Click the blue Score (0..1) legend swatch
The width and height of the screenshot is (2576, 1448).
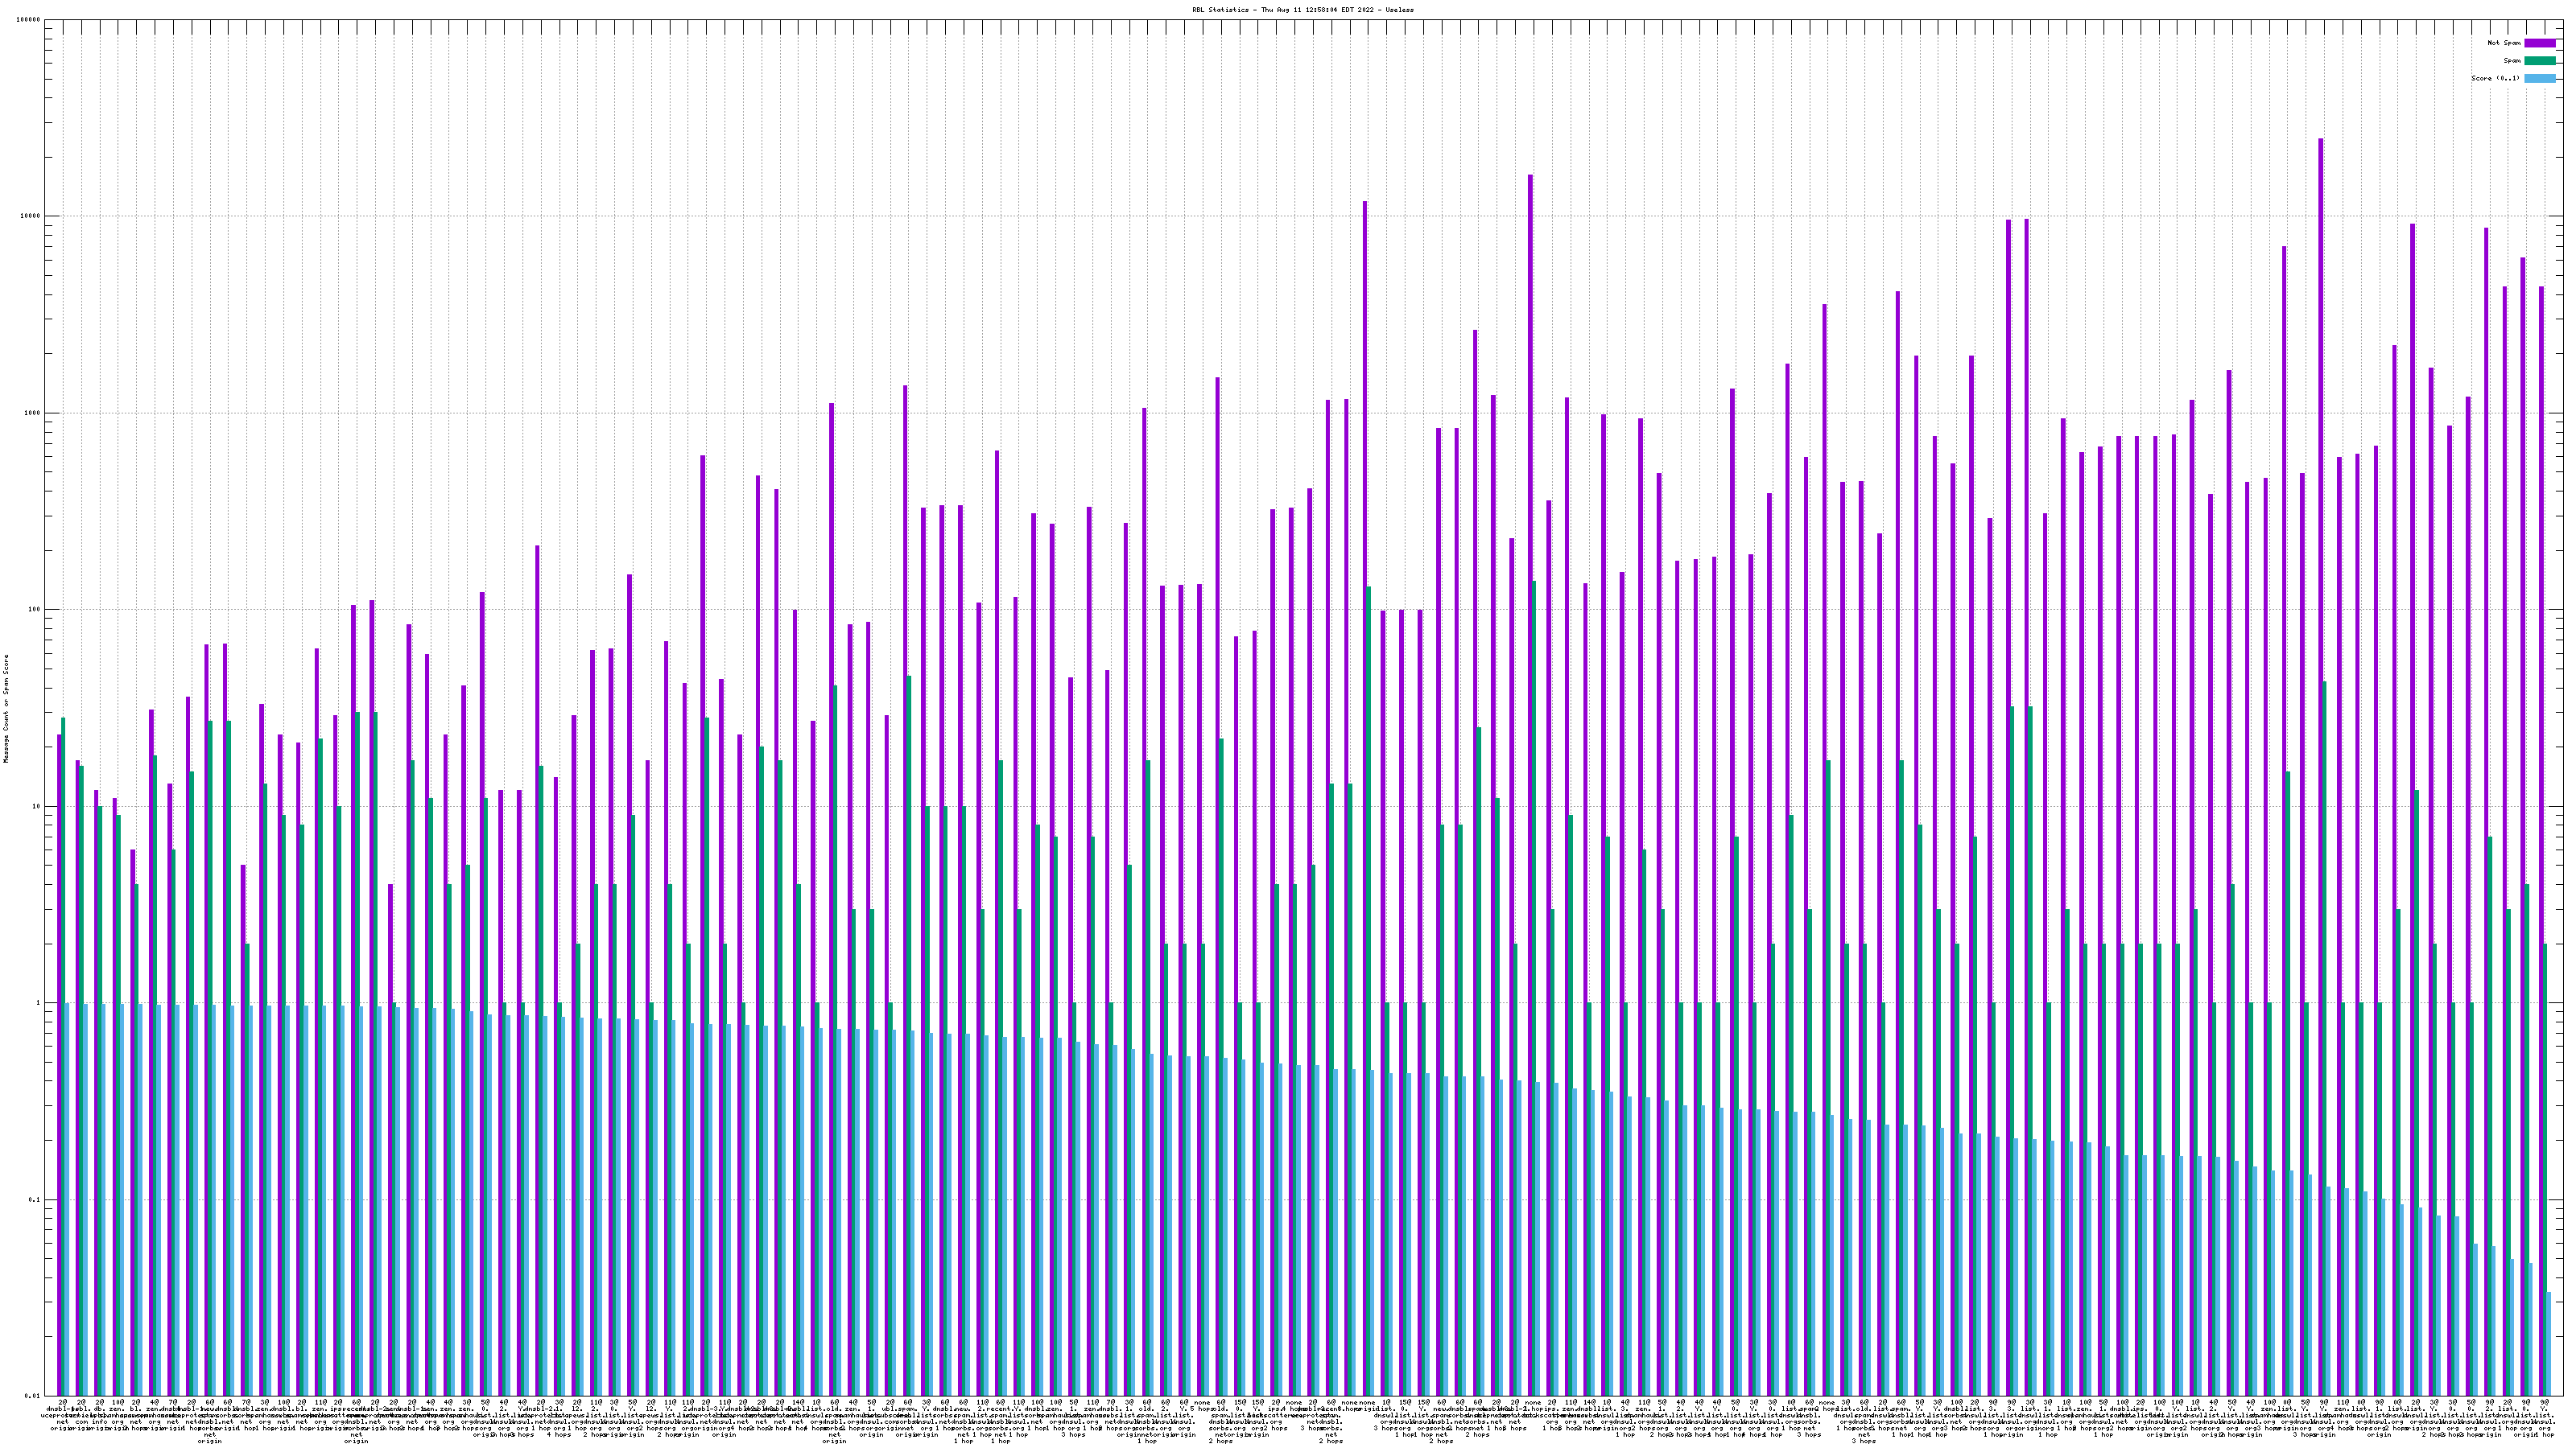(x=2539, y=78)
